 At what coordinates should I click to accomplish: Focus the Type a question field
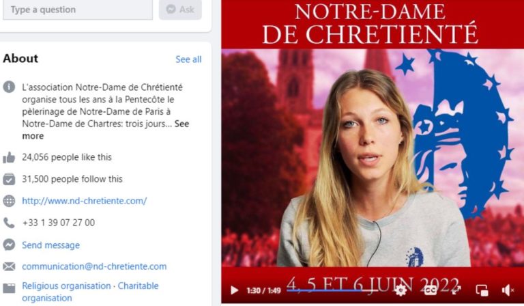tap(78, 10)
